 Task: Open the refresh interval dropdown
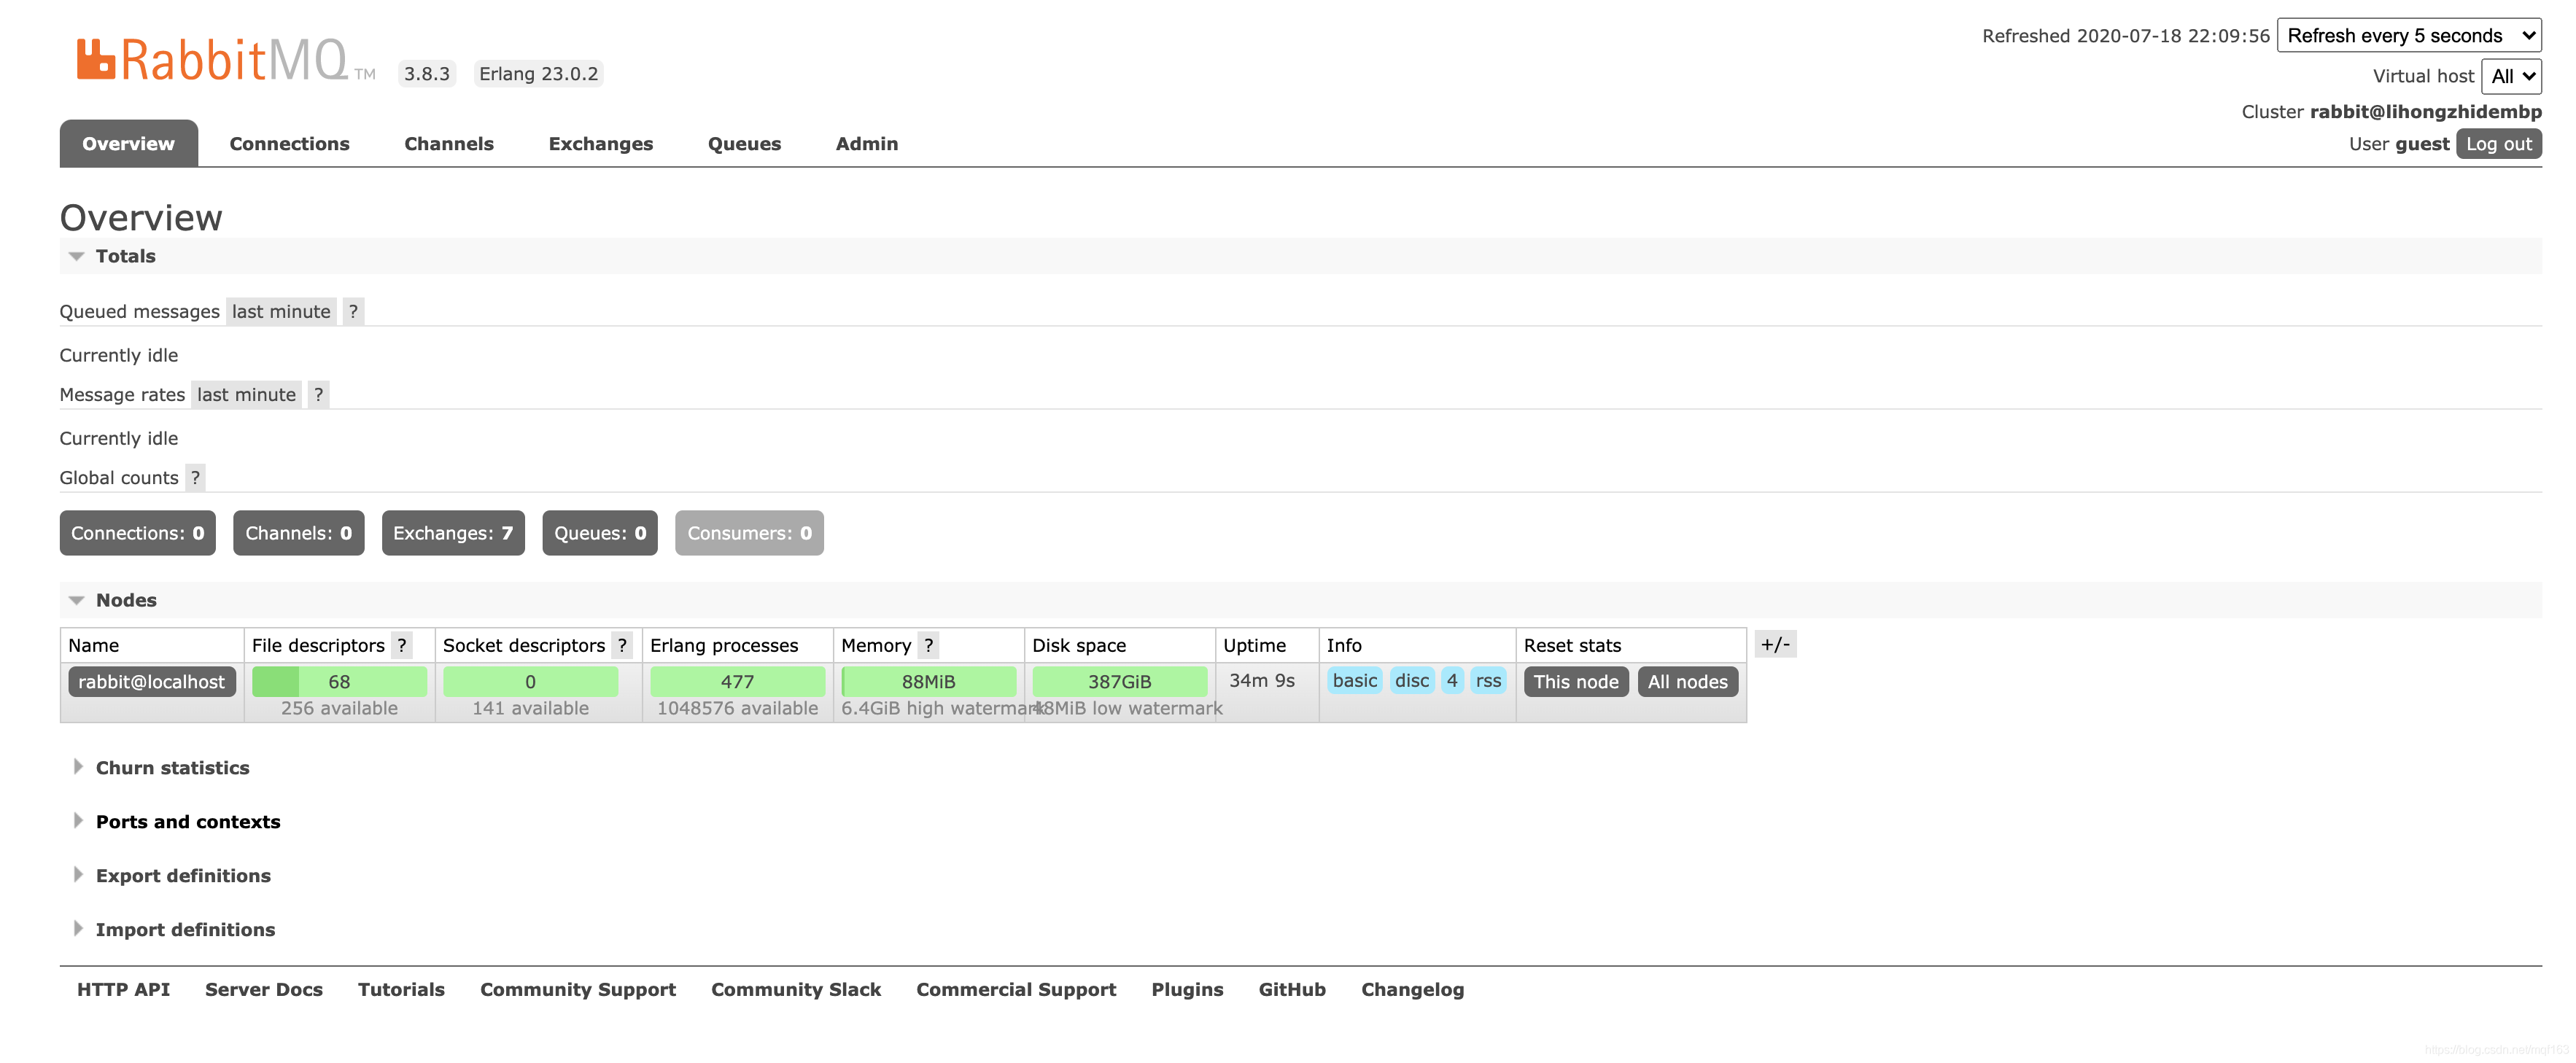point(2408,36)
